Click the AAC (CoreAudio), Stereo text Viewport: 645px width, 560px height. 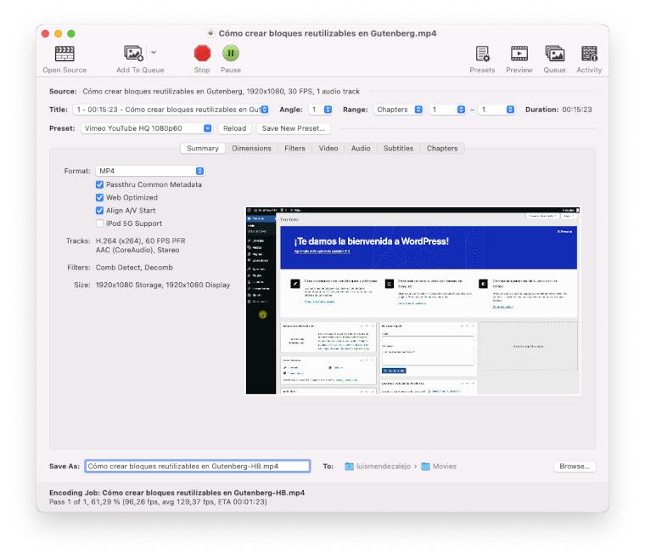click(137, 250)
